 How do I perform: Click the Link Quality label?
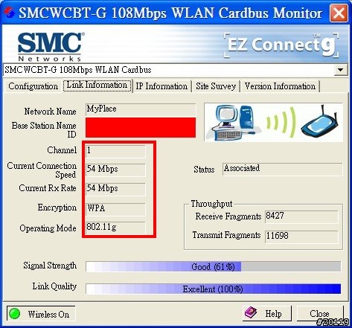pyautogui.click(x=54, y=286)
